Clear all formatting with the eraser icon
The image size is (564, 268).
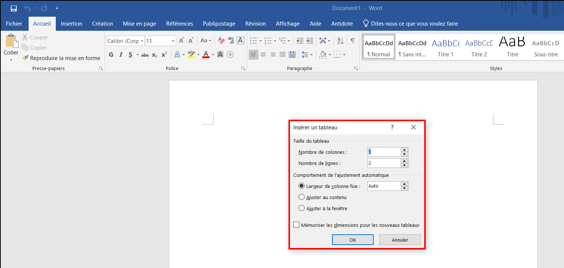click(222, 41)
